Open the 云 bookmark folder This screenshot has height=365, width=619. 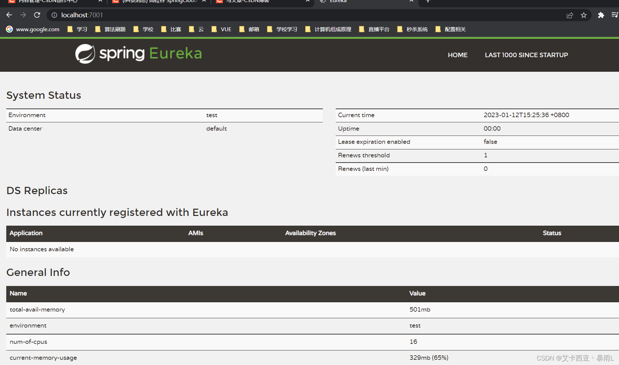(x=196, y=29)
